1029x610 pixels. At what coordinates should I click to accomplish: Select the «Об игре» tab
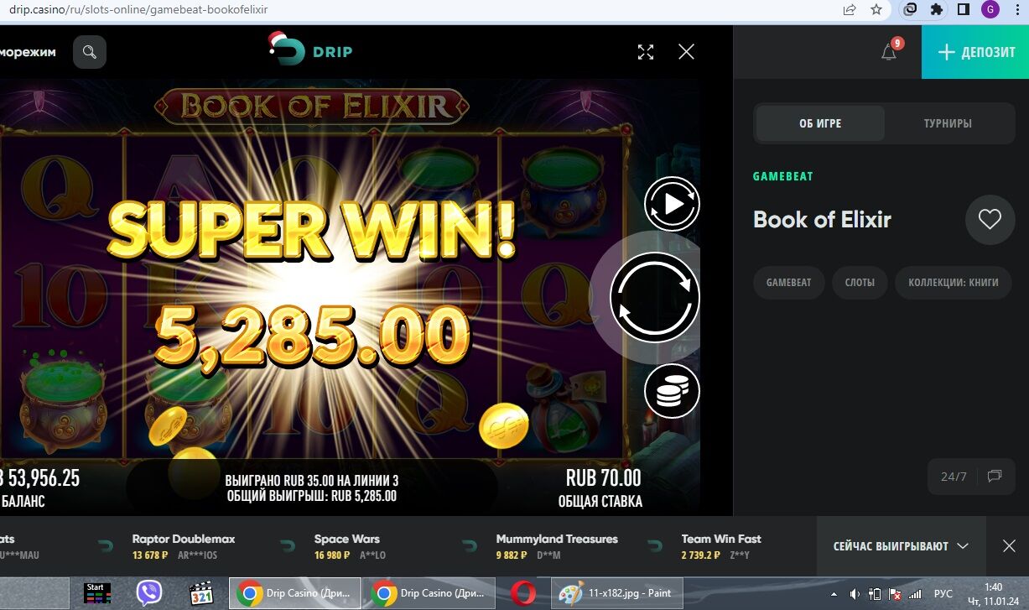coord(820,123)
